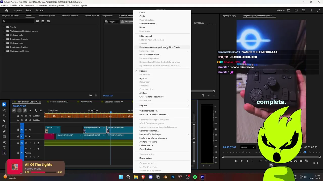The image size is (323, 181).
Task: Open Spotify from the taskbar
Action: coord(195,177)
